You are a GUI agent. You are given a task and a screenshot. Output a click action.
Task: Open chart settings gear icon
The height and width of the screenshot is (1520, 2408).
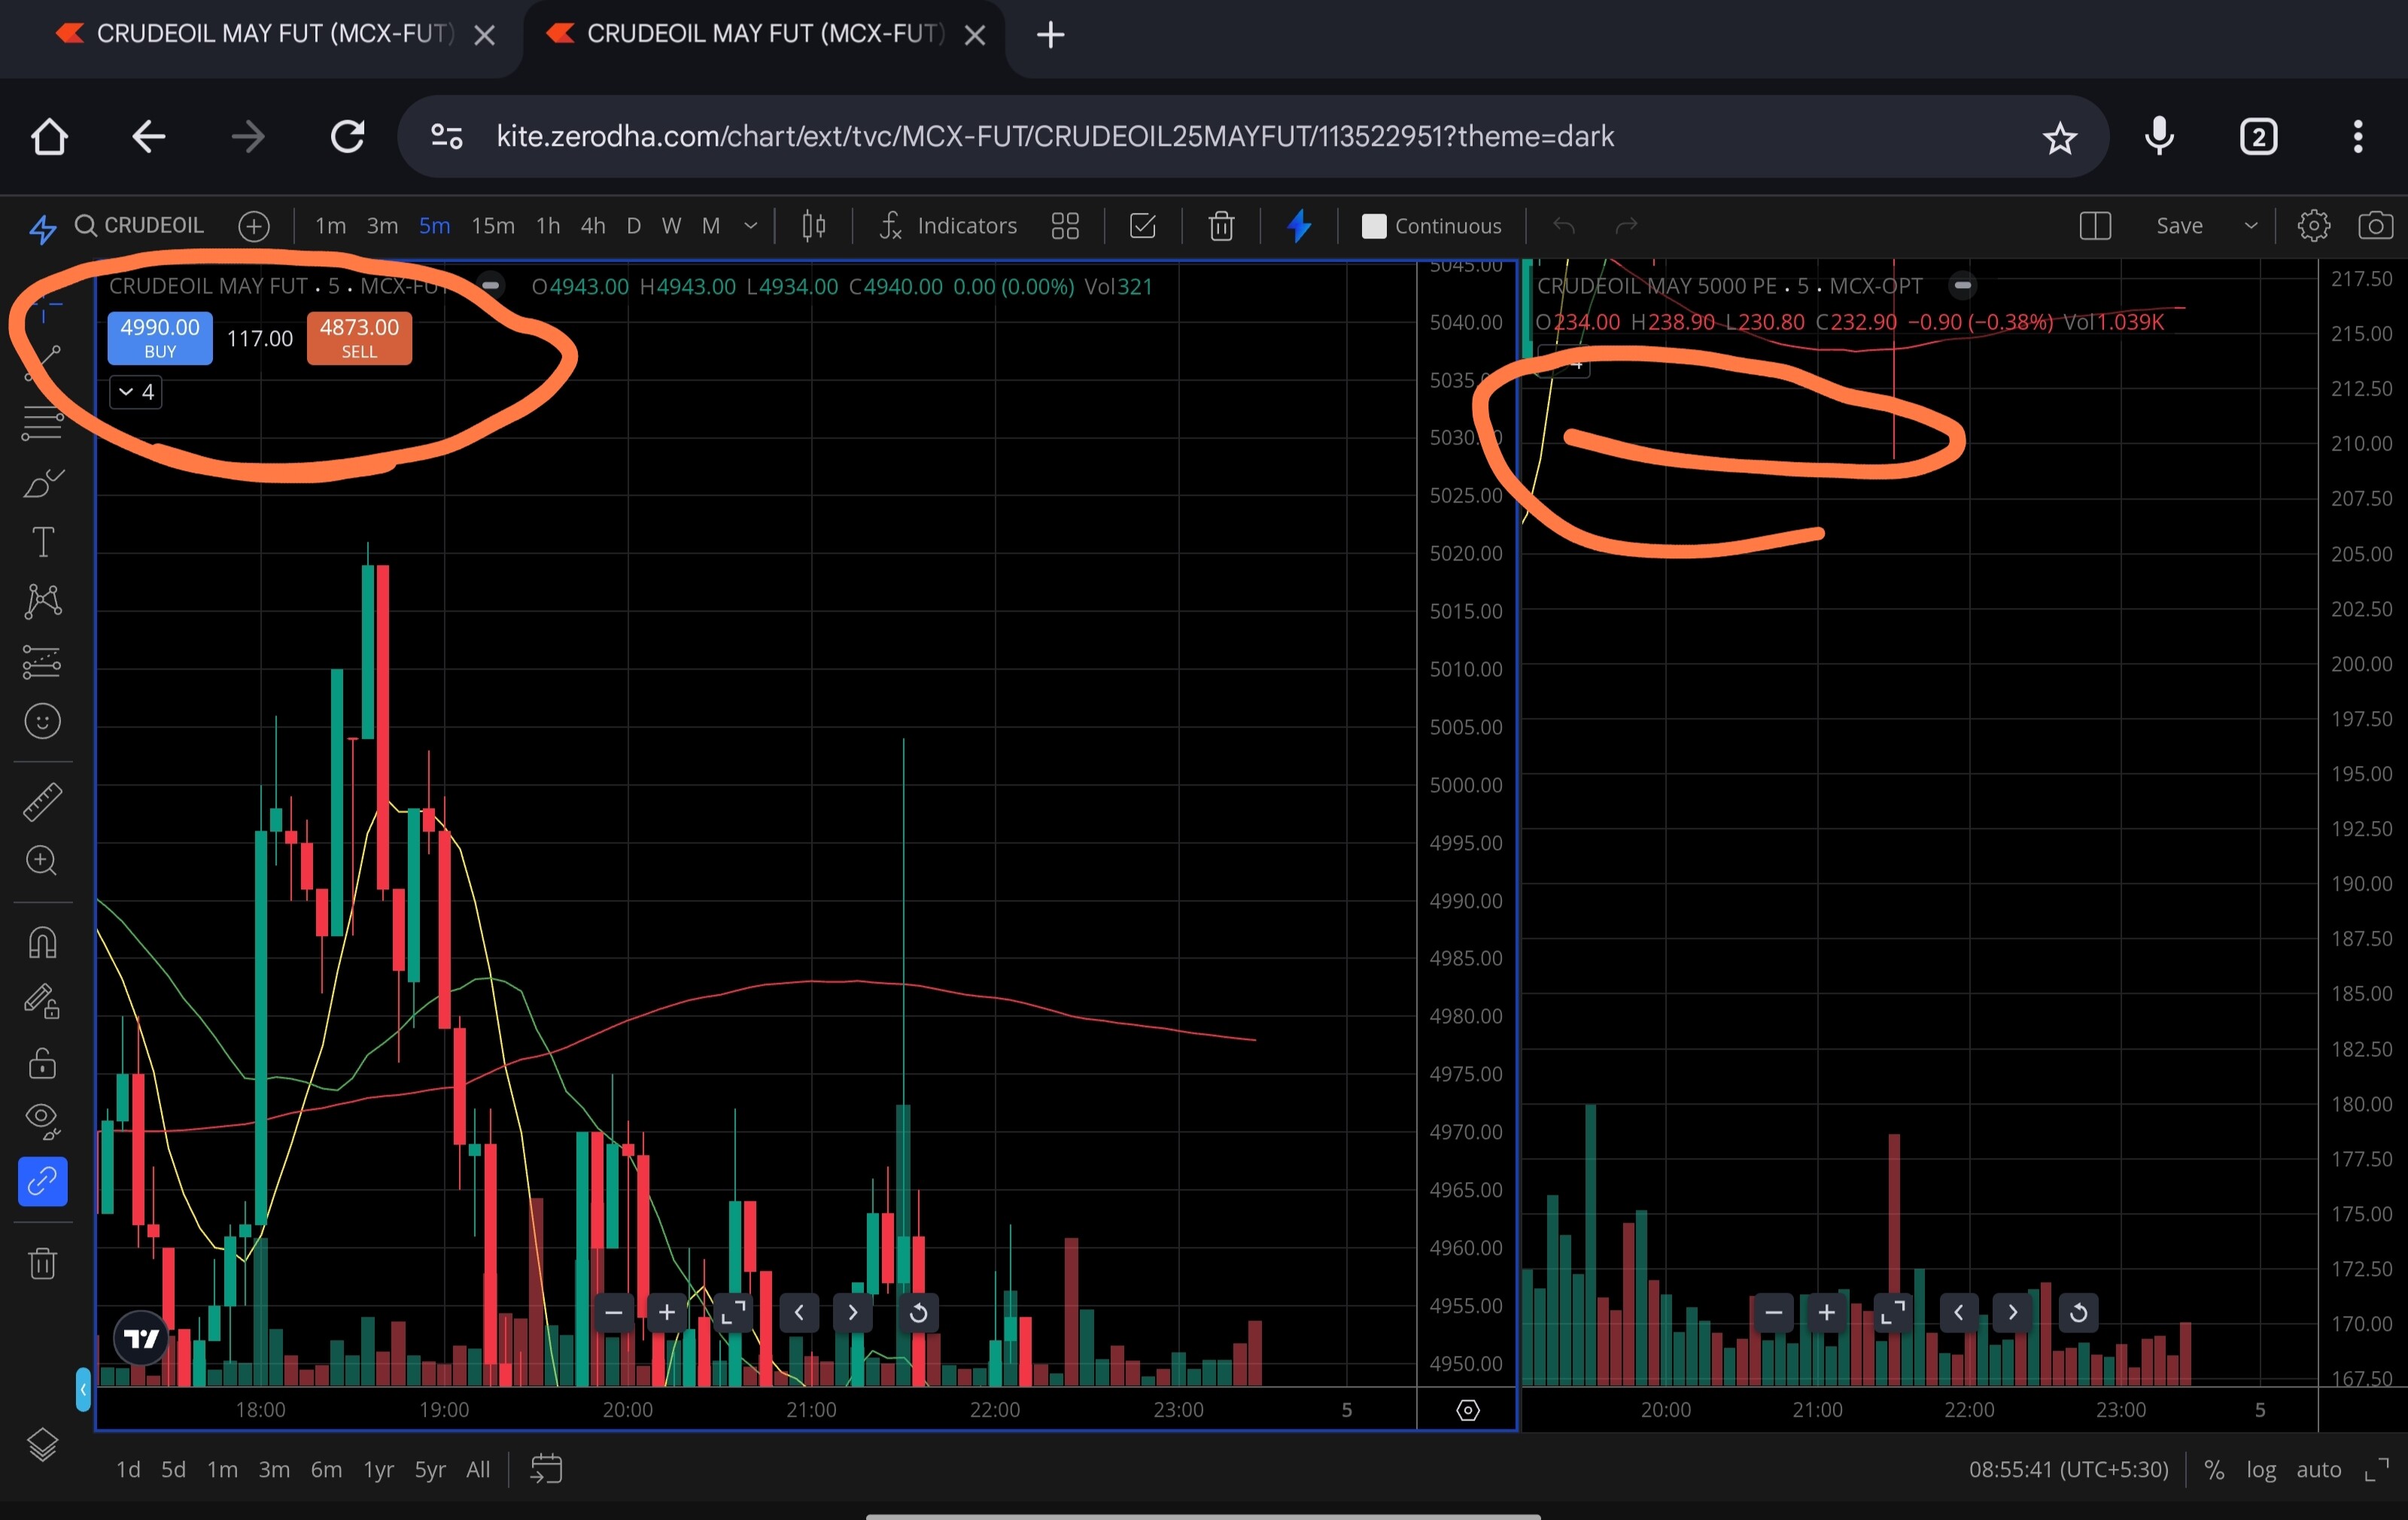coord(2313,226)
